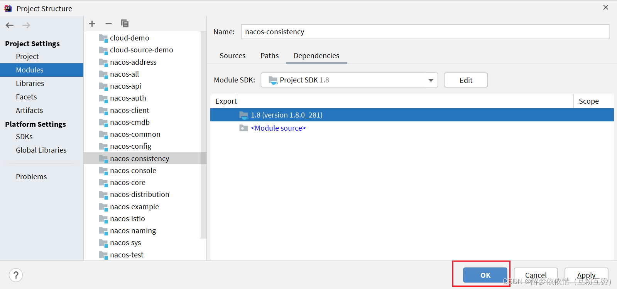Click the Export column header
Viewport: 617px width, 289px height.
click(226, 101)
